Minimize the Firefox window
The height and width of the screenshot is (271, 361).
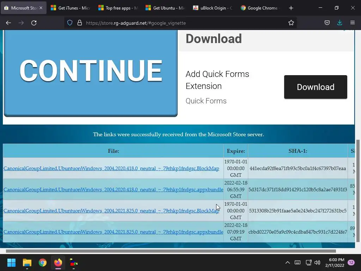coord(320,8)
